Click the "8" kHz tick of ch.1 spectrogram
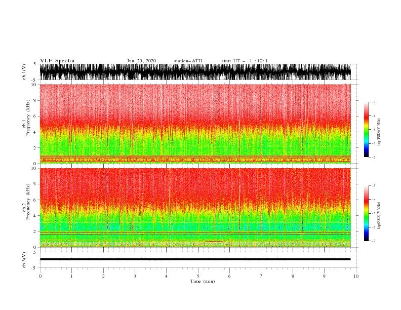Screen dimensions: 401x310 [35, 100]
